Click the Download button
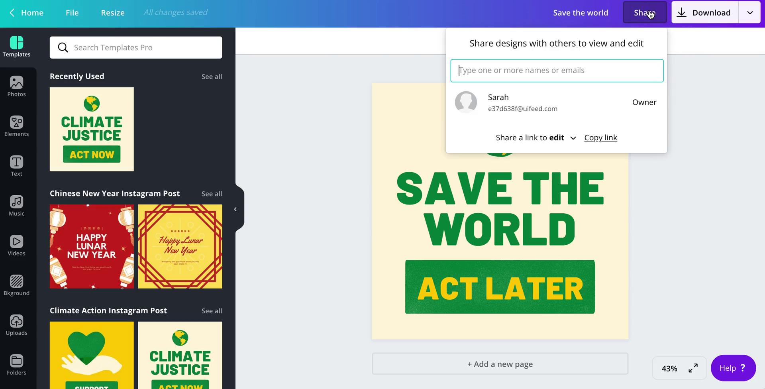Screen dimensions: 765x389 coord(705,12)
